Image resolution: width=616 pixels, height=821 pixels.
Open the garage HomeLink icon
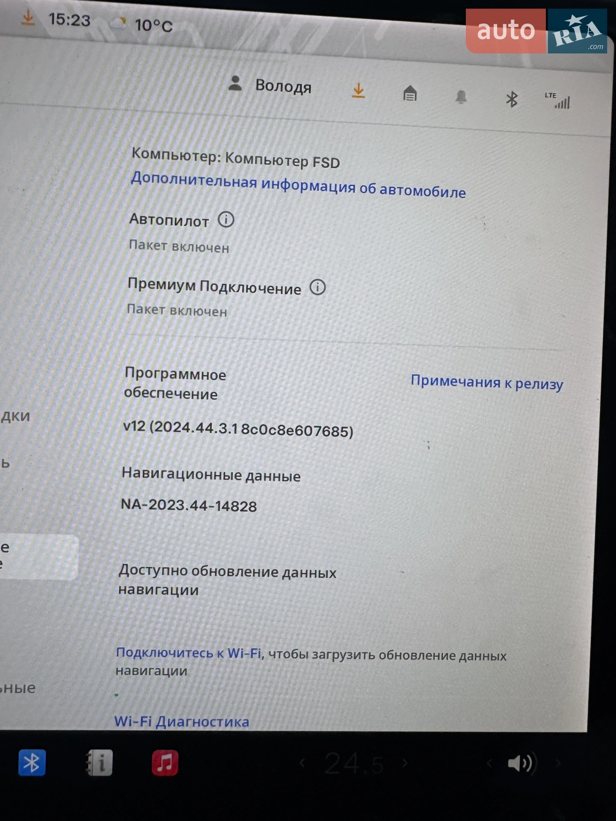point(410,93)
